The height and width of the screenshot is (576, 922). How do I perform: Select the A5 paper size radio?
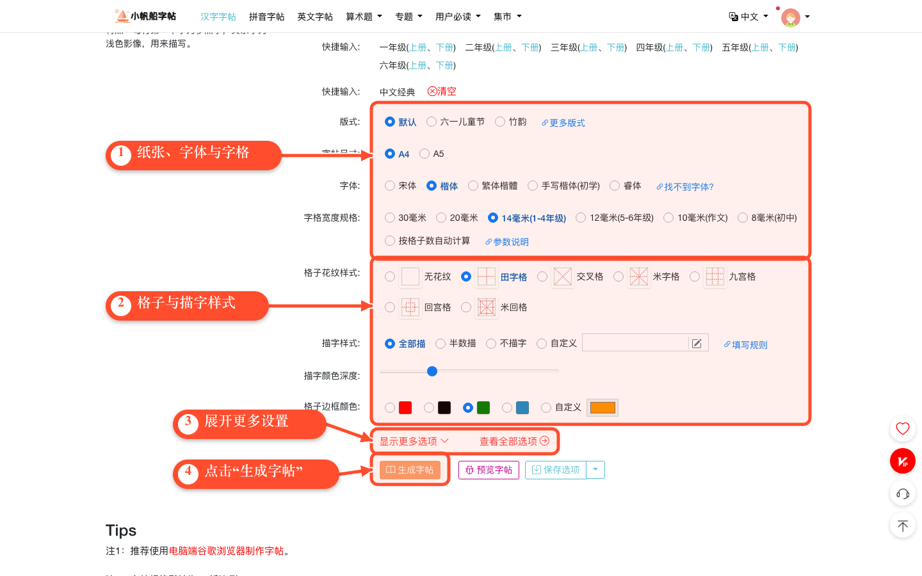pos(425,154)
